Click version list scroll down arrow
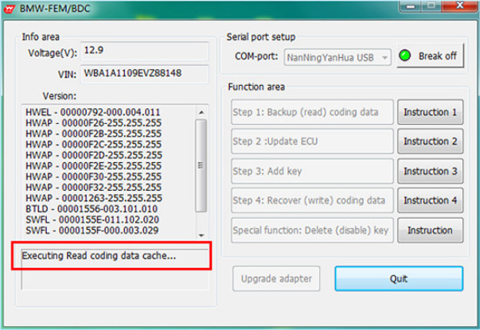This screenshot has height=330, width=480. pyautogui.click(x=201, y=235)
